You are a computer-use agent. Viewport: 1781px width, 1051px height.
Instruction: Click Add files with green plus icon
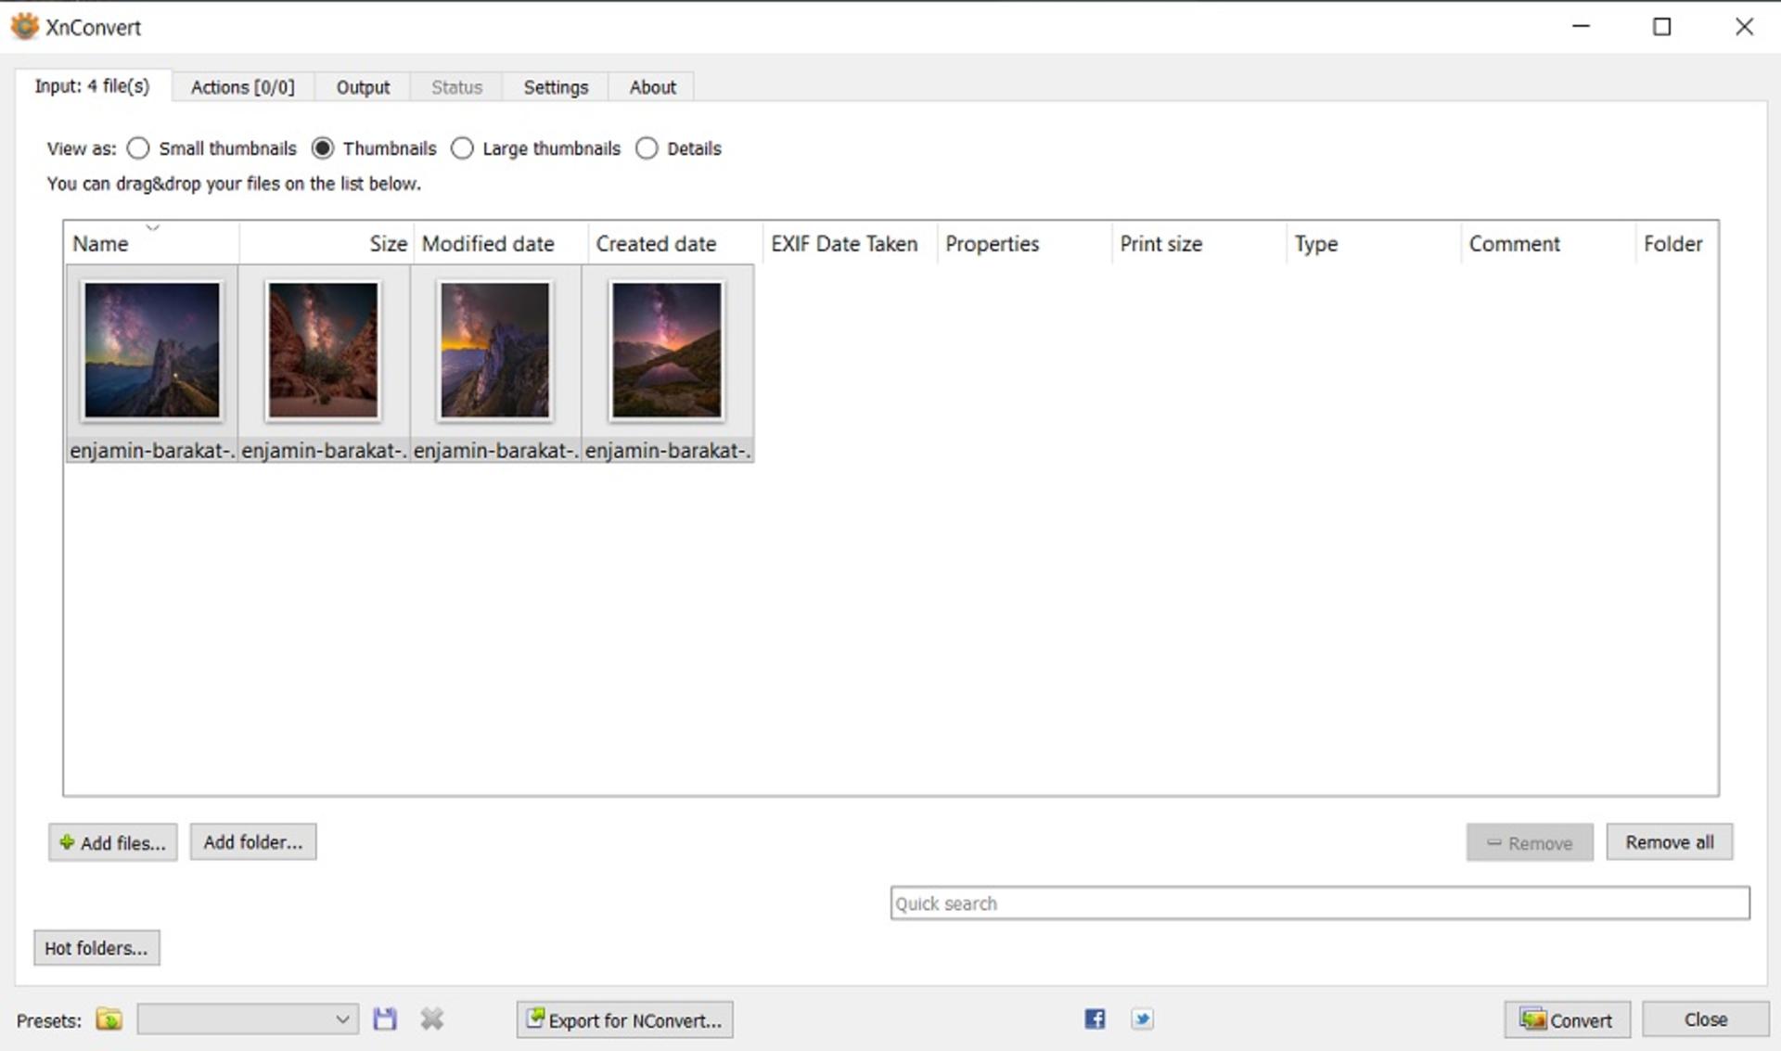click(x=113, y=842)
